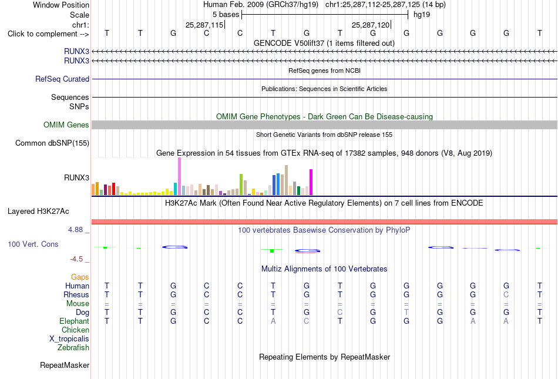Click the Layered H3K27Ac track label
The image size is (558, 379).
38,212
